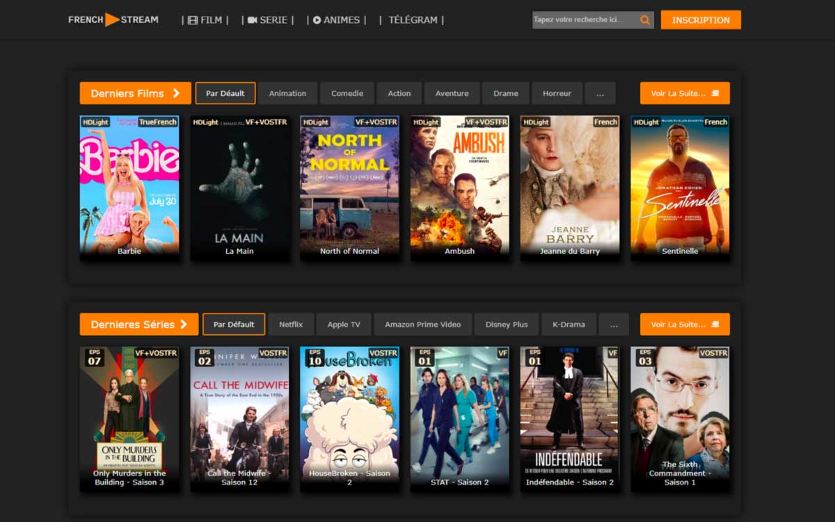This screenshot has height=522, width=835.
Task: Type in the search input field
Action: [x=583, y=20]
